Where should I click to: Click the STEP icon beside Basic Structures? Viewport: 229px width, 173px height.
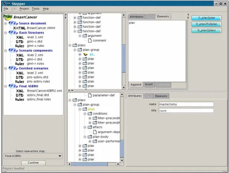click(x=13, y=32)
